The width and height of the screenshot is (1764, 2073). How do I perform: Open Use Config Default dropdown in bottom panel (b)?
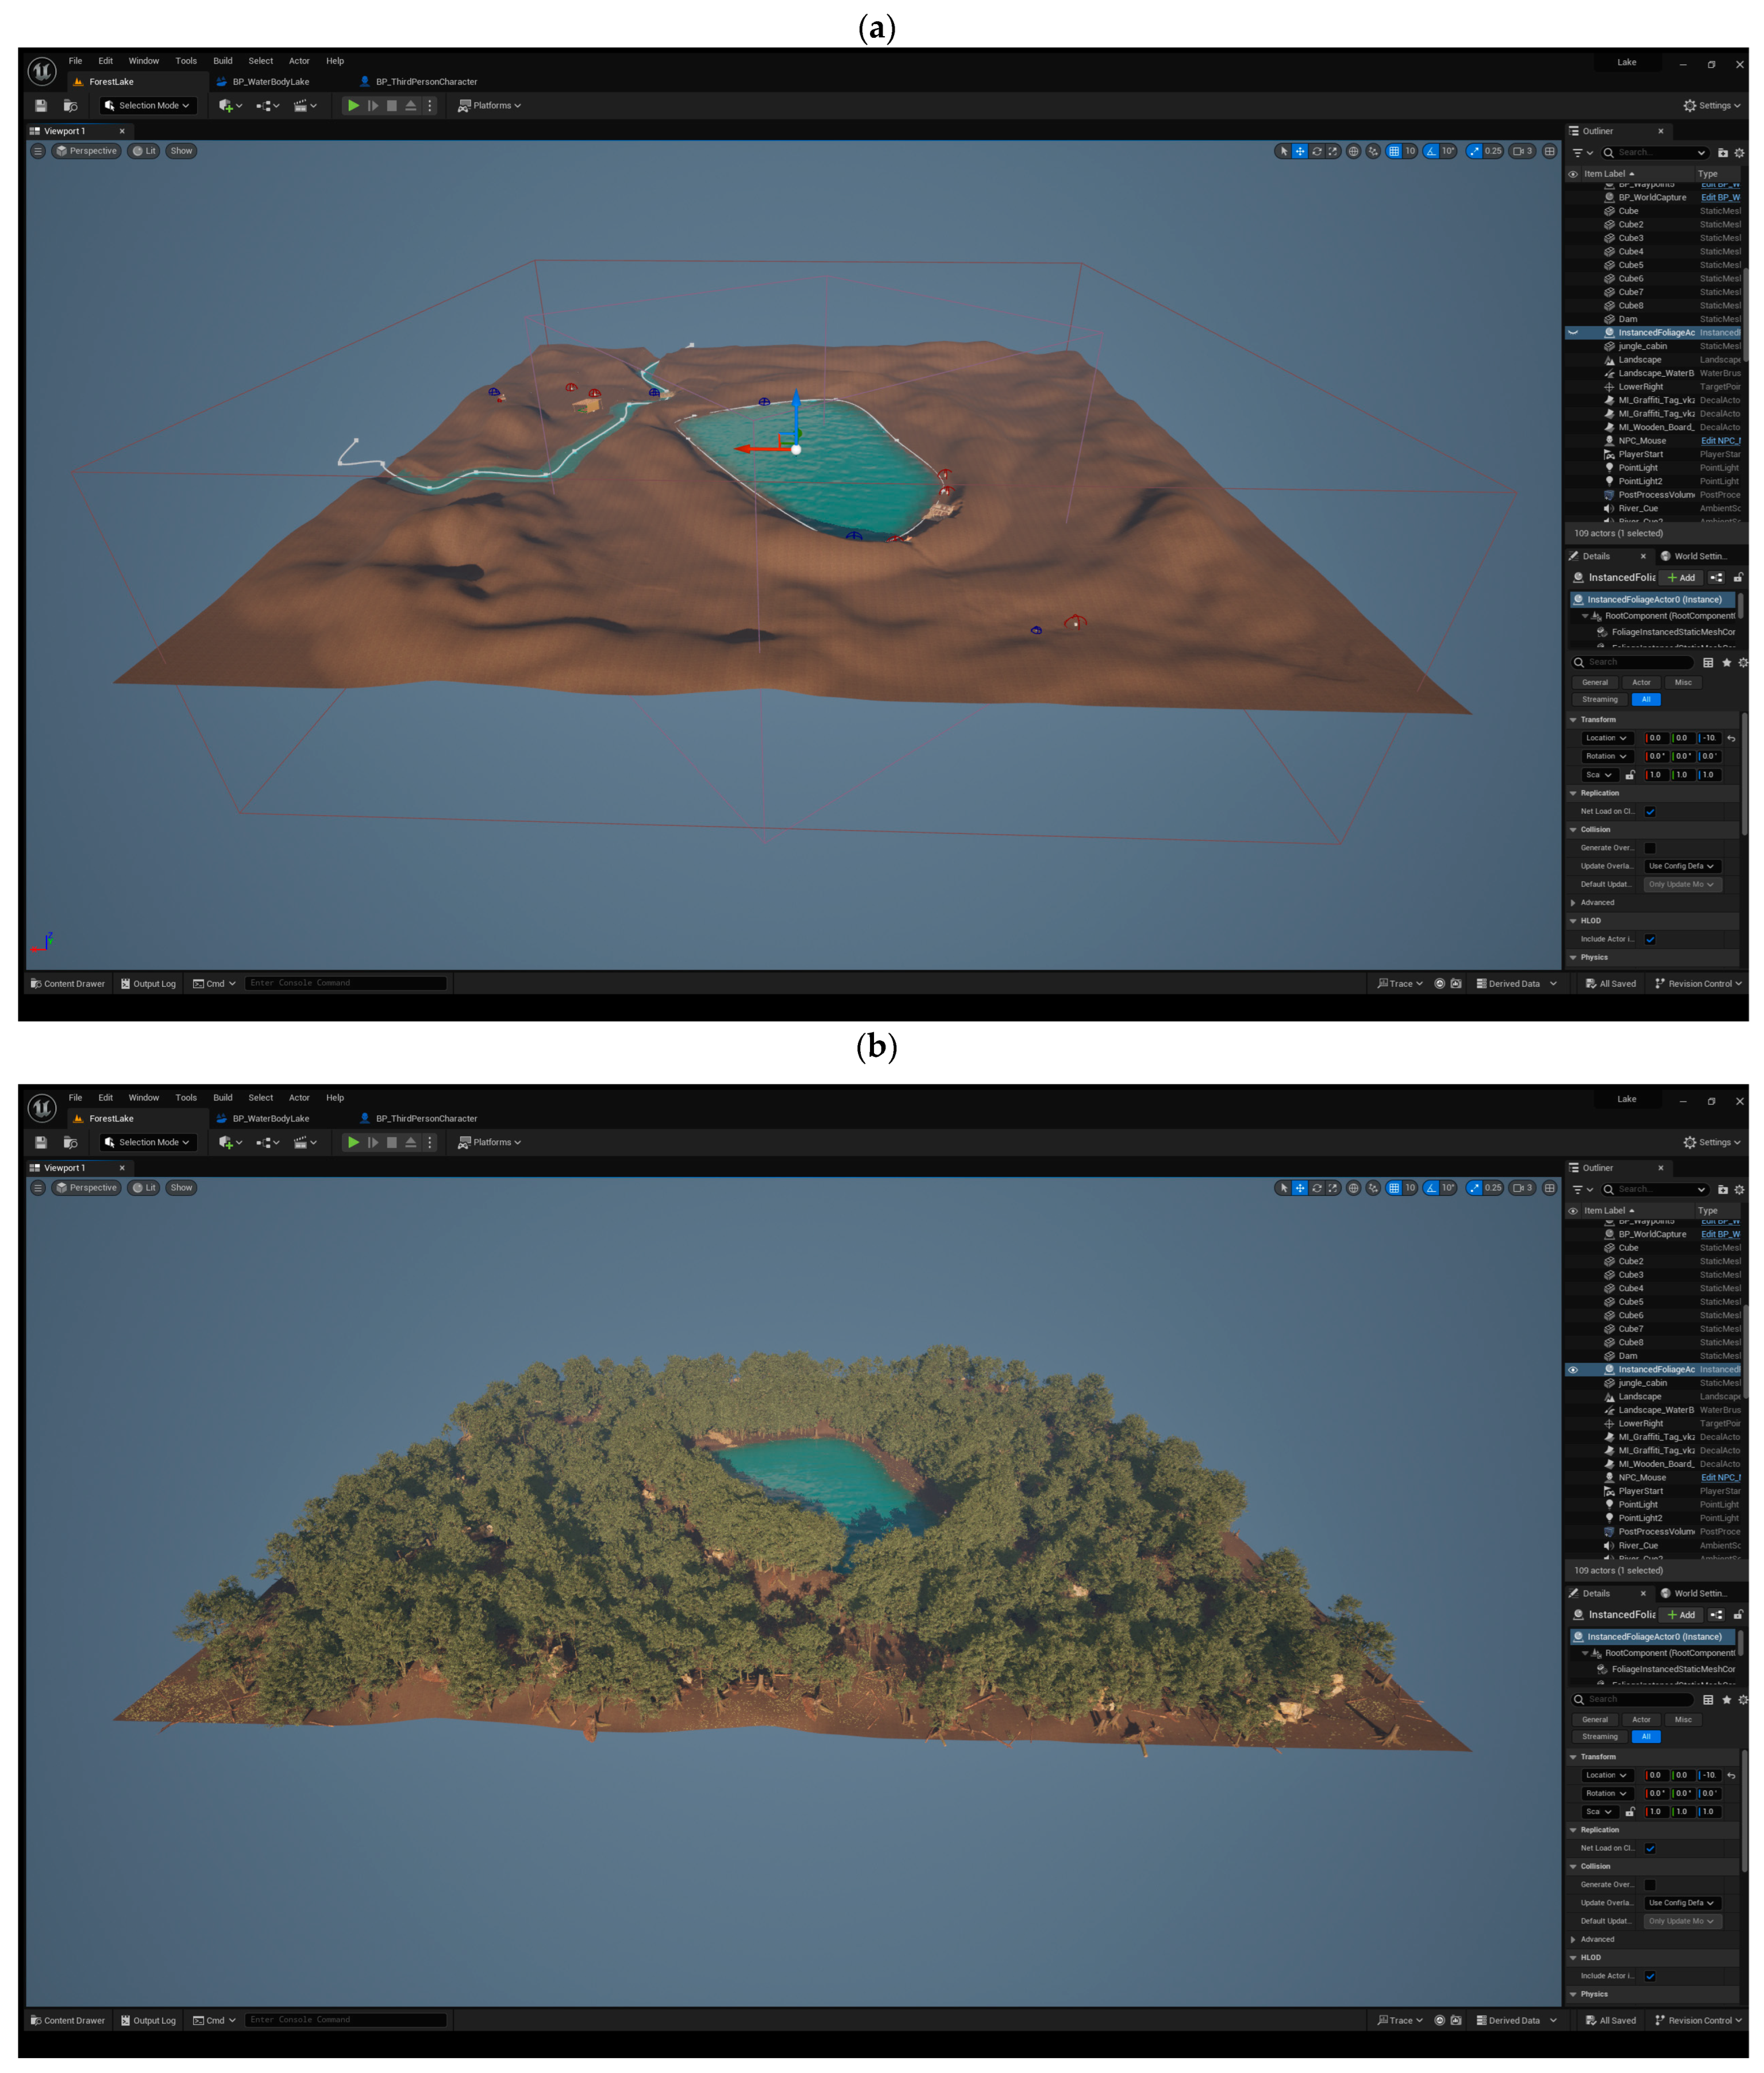(1682, 1903)
